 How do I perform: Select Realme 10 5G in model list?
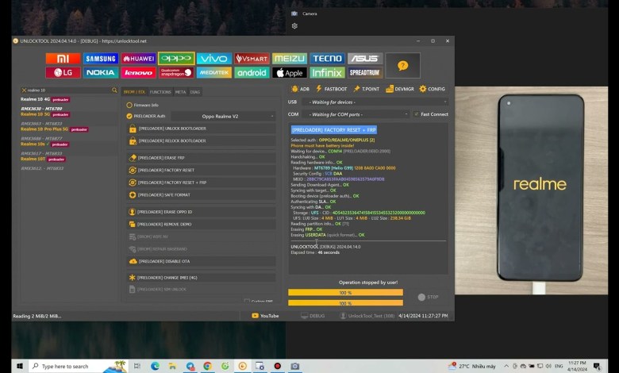coord(36,114)
